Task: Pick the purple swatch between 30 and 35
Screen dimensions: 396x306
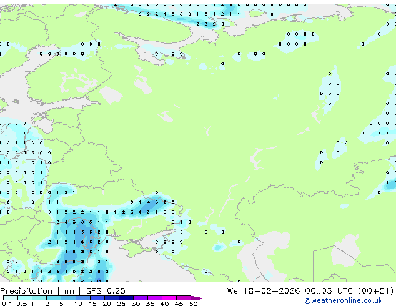Action: 141,298
